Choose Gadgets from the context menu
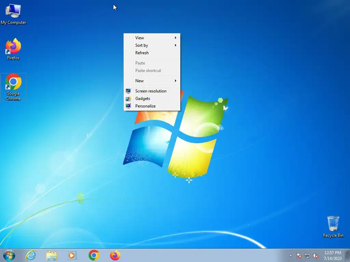350x262 pixels. point(152,99)
